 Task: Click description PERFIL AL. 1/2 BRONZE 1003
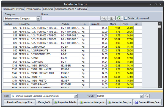coord(39,54)
